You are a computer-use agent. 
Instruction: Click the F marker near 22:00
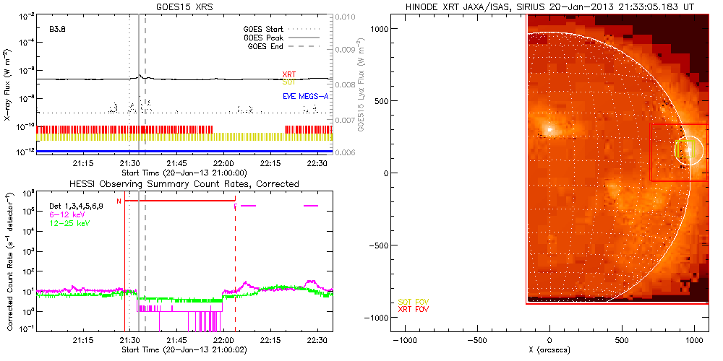click(x=236, y=206)
